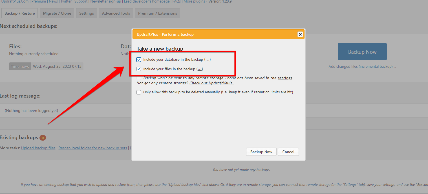Click Backup Now button in the dialog
428x194 pixels.
pos(261,152)
